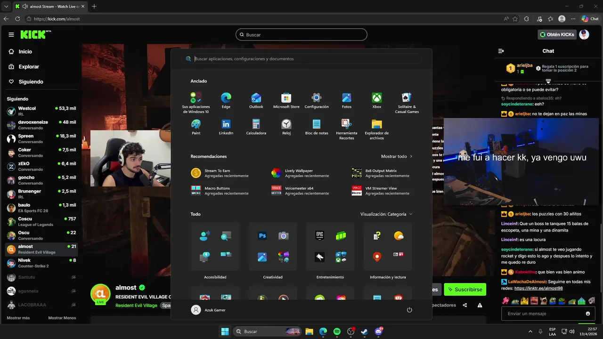This screenshot has width=603, height=339.
Task: Open Sus aplicaciones de Windows 10
Action: tap(196, 103)
